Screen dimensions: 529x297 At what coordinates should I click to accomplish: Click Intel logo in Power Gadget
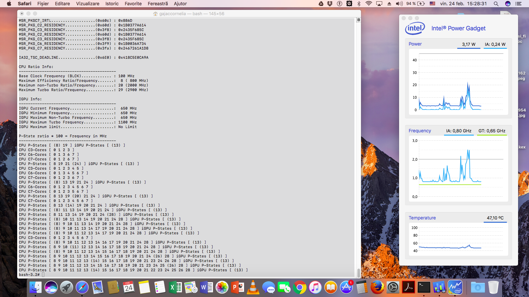(415, 28)
